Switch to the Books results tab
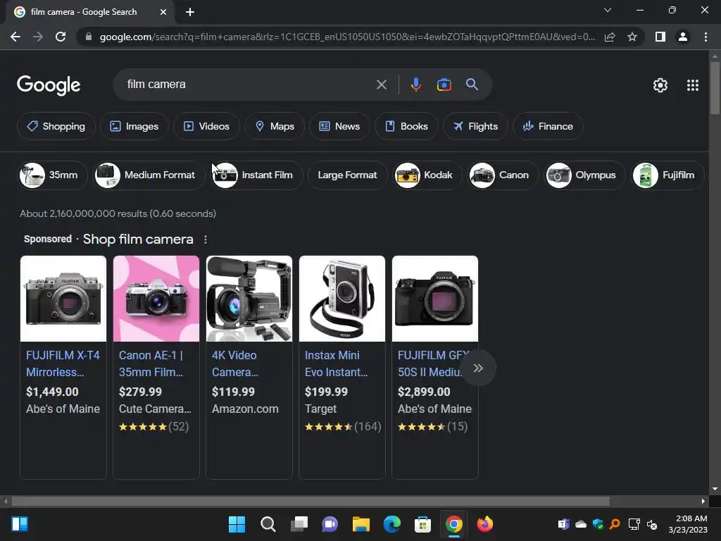 pyautogui.click(x=406, y=126)
